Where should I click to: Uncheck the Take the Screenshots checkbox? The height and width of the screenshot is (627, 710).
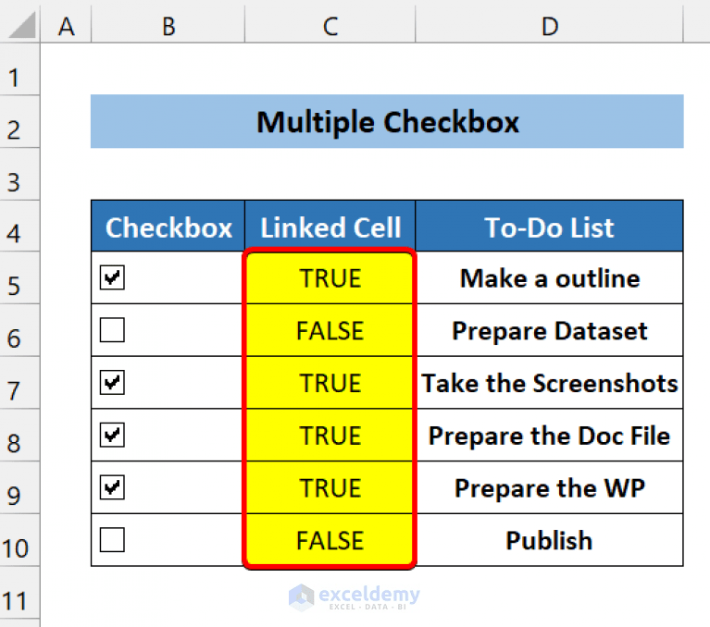tap(112, 382)
